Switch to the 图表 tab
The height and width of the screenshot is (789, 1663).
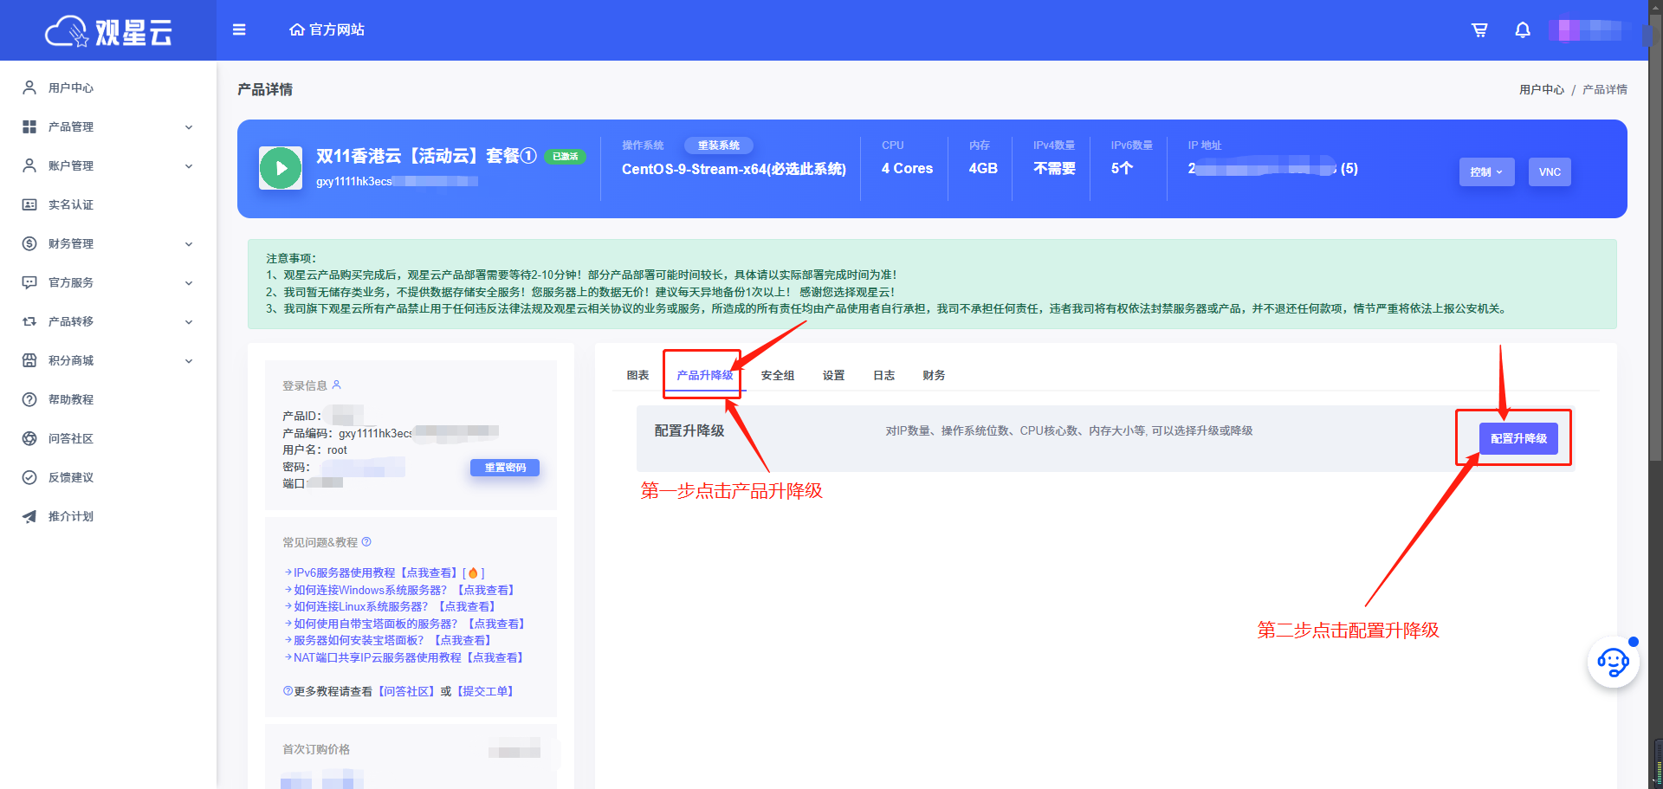638,375
